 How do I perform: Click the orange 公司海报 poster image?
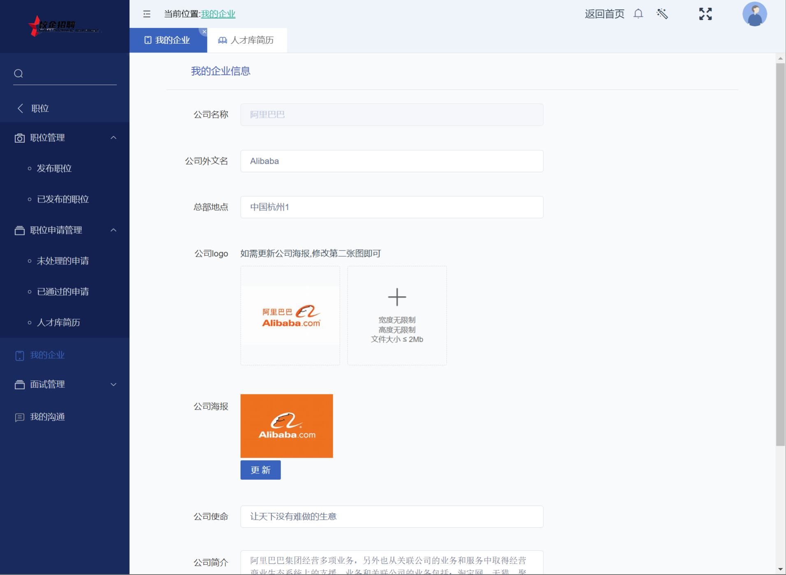[x=287, y=426]
